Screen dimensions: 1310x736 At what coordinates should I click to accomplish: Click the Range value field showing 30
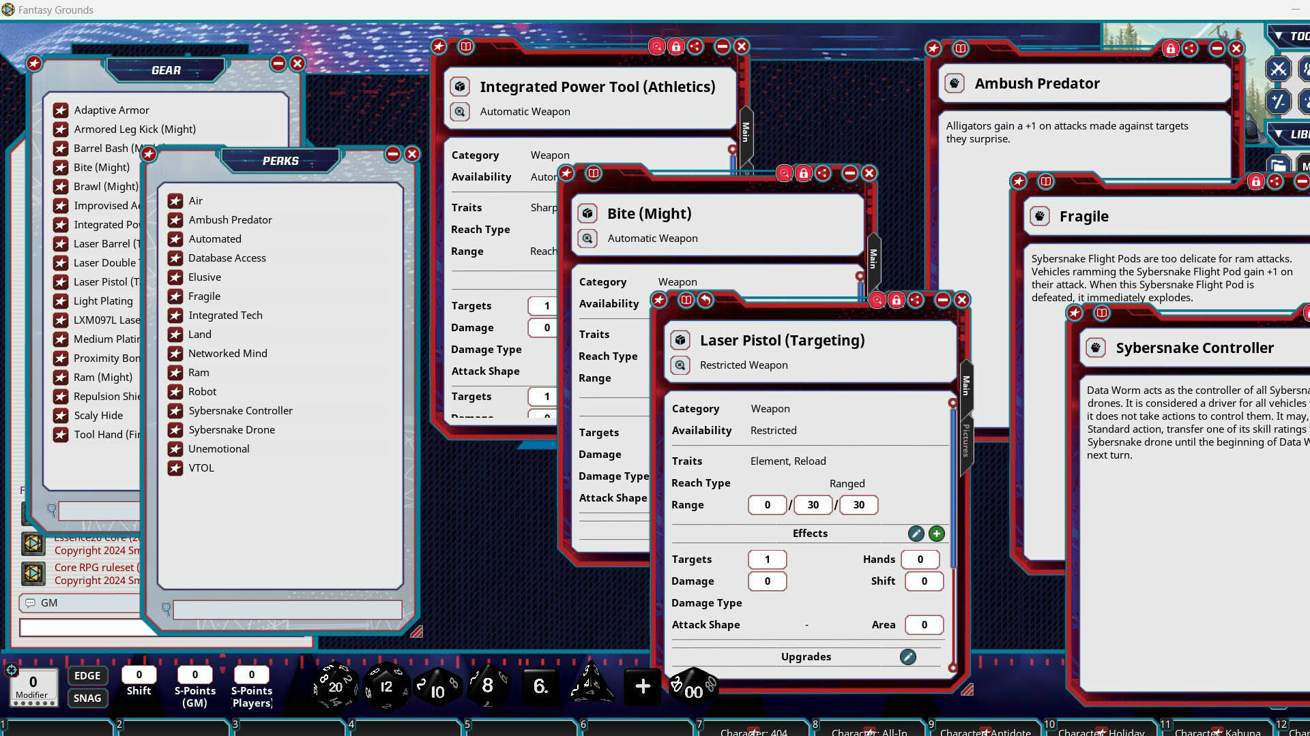point(813,505)
